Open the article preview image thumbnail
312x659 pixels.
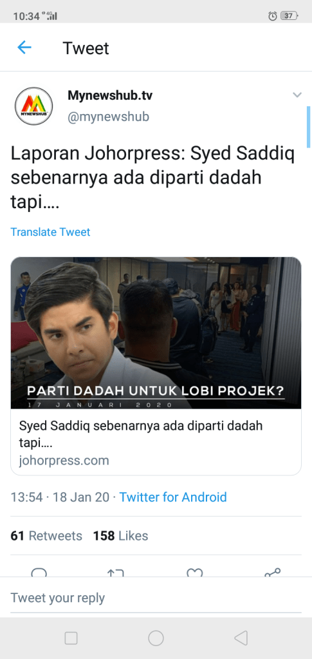tap(156, 332)
